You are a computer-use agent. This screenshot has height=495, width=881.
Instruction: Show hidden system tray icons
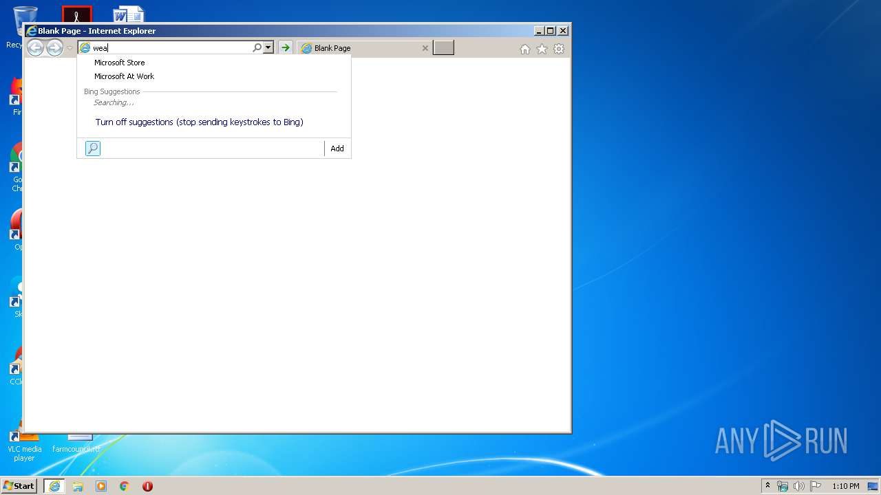pos(767,486)
